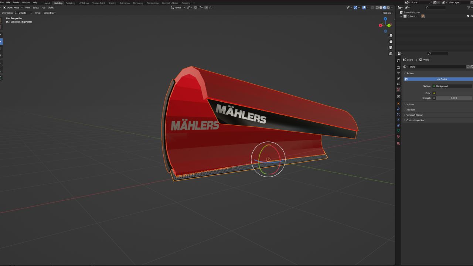Image resolution: width=473 pixels, height=266 pixels.
Task: Open the Global transform orientation dropdown
Action: (x=178, y=7)
